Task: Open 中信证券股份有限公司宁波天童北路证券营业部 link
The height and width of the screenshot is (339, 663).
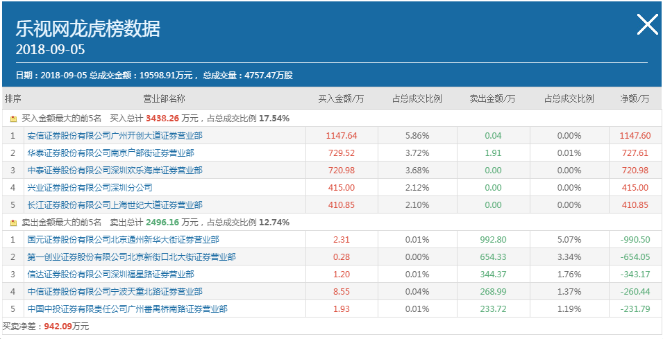Action: pyautogui.click(x=115, y=292)
